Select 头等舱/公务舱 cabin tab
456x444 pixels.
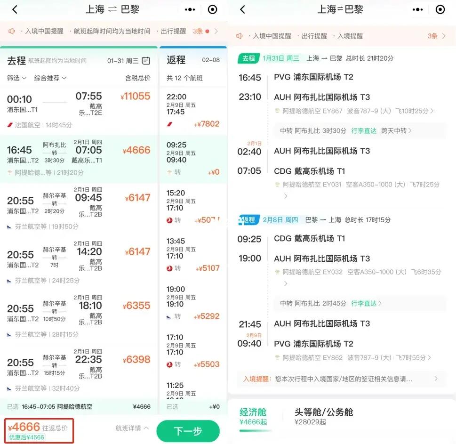(x=324, y=416)
